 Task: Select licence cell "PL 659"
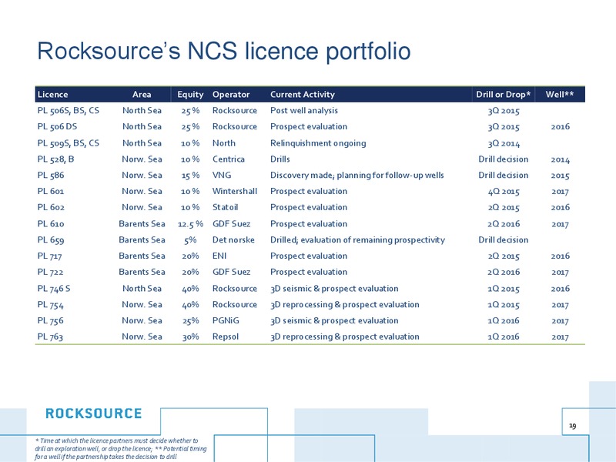51,240
